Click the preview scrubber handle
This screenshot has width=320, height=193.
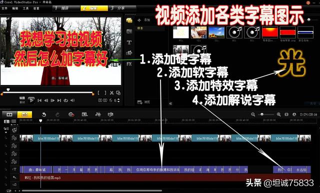coord(8,90)
